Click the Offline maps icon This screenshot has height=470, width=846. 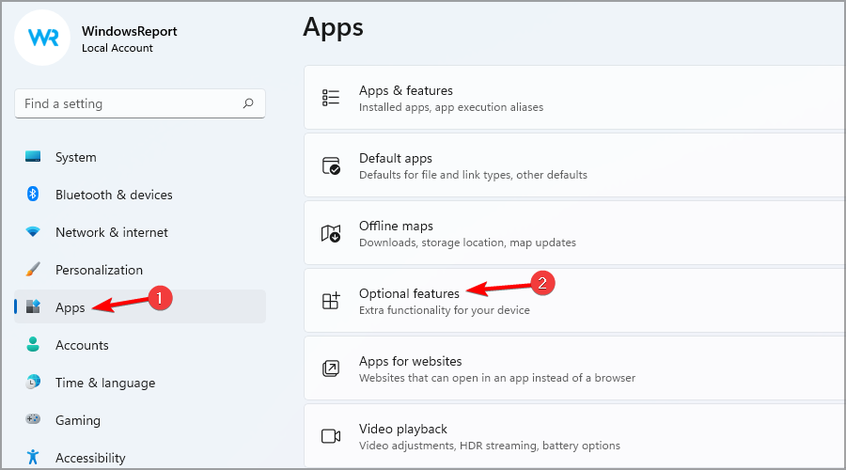coord(331,233)
